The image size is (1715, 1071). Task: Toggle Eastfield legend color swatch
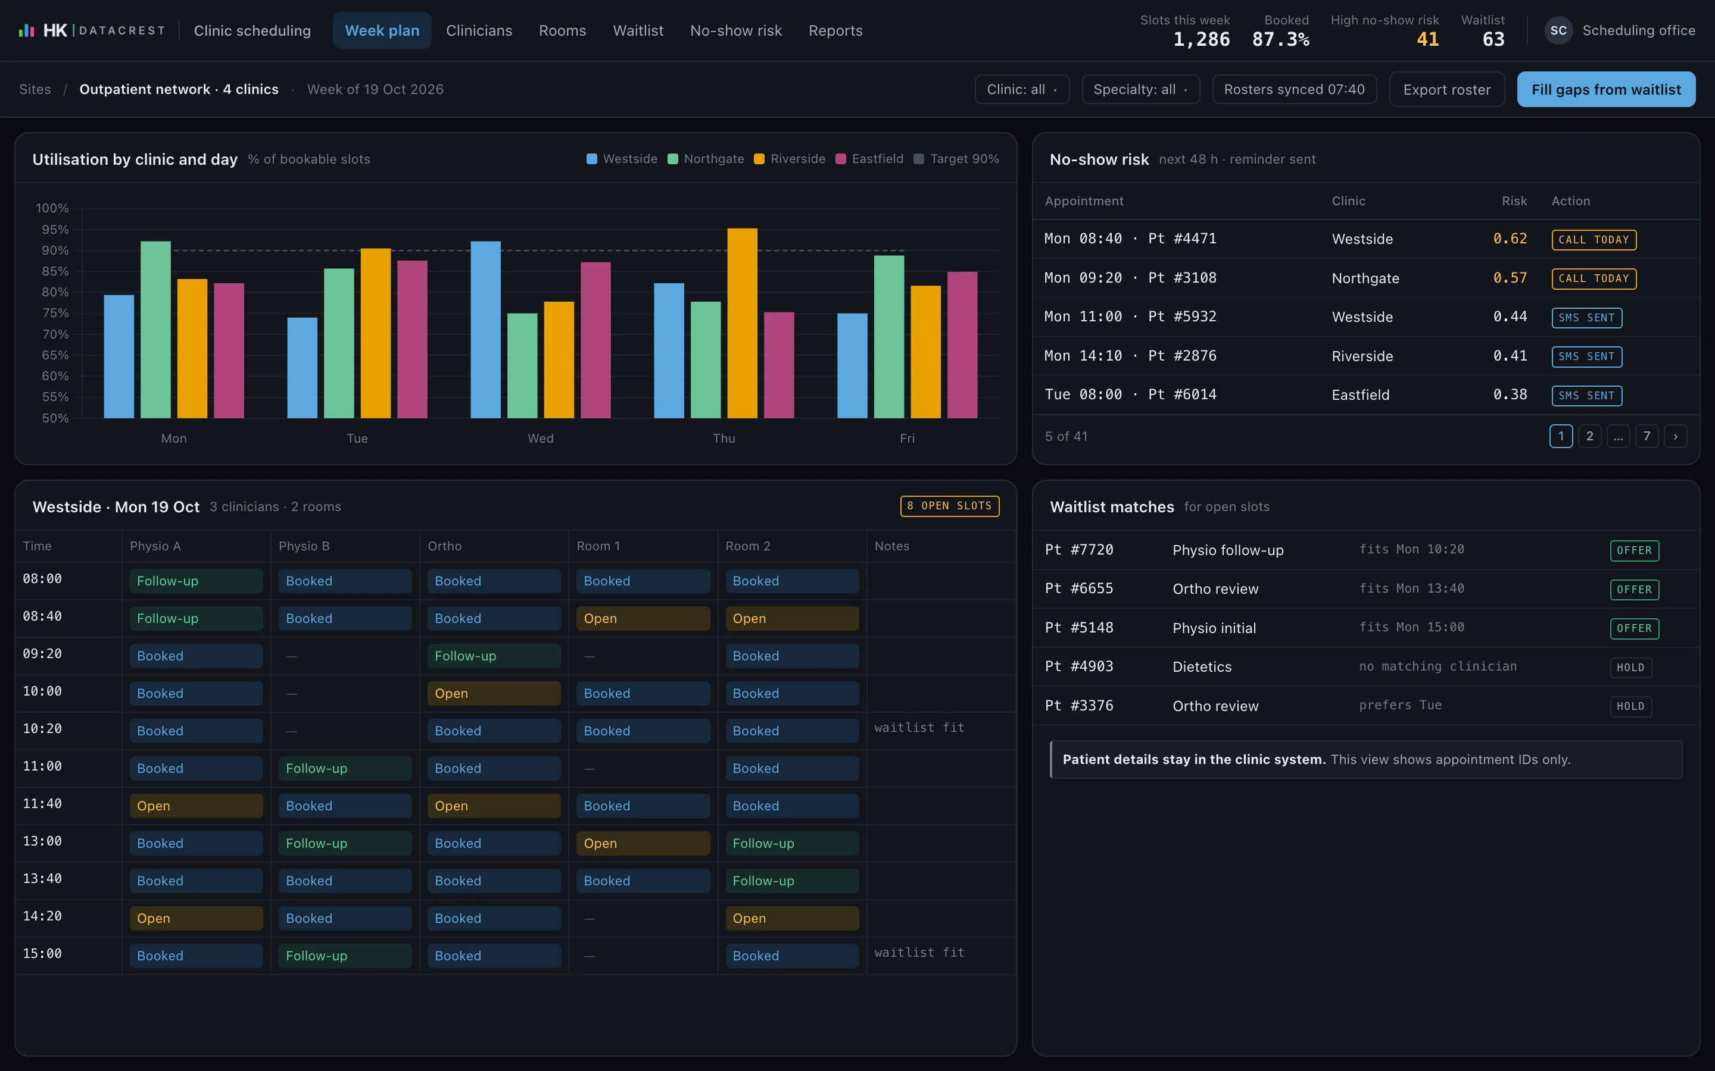(840, 159)
